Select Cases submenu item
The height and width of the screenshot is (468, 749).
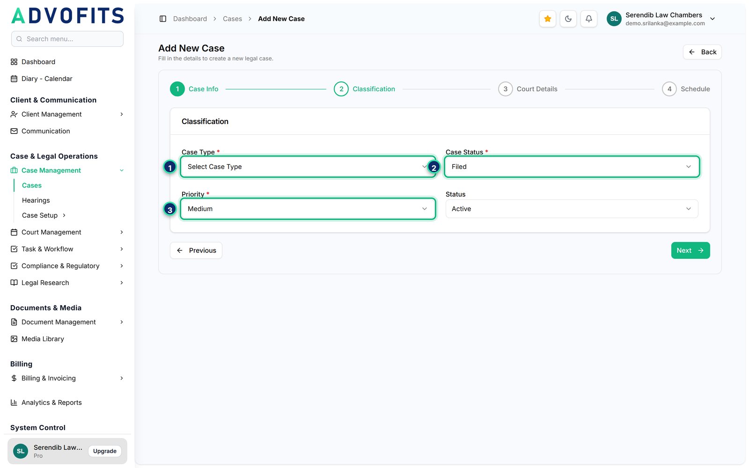pyautogui.click(x=32, y=185)
